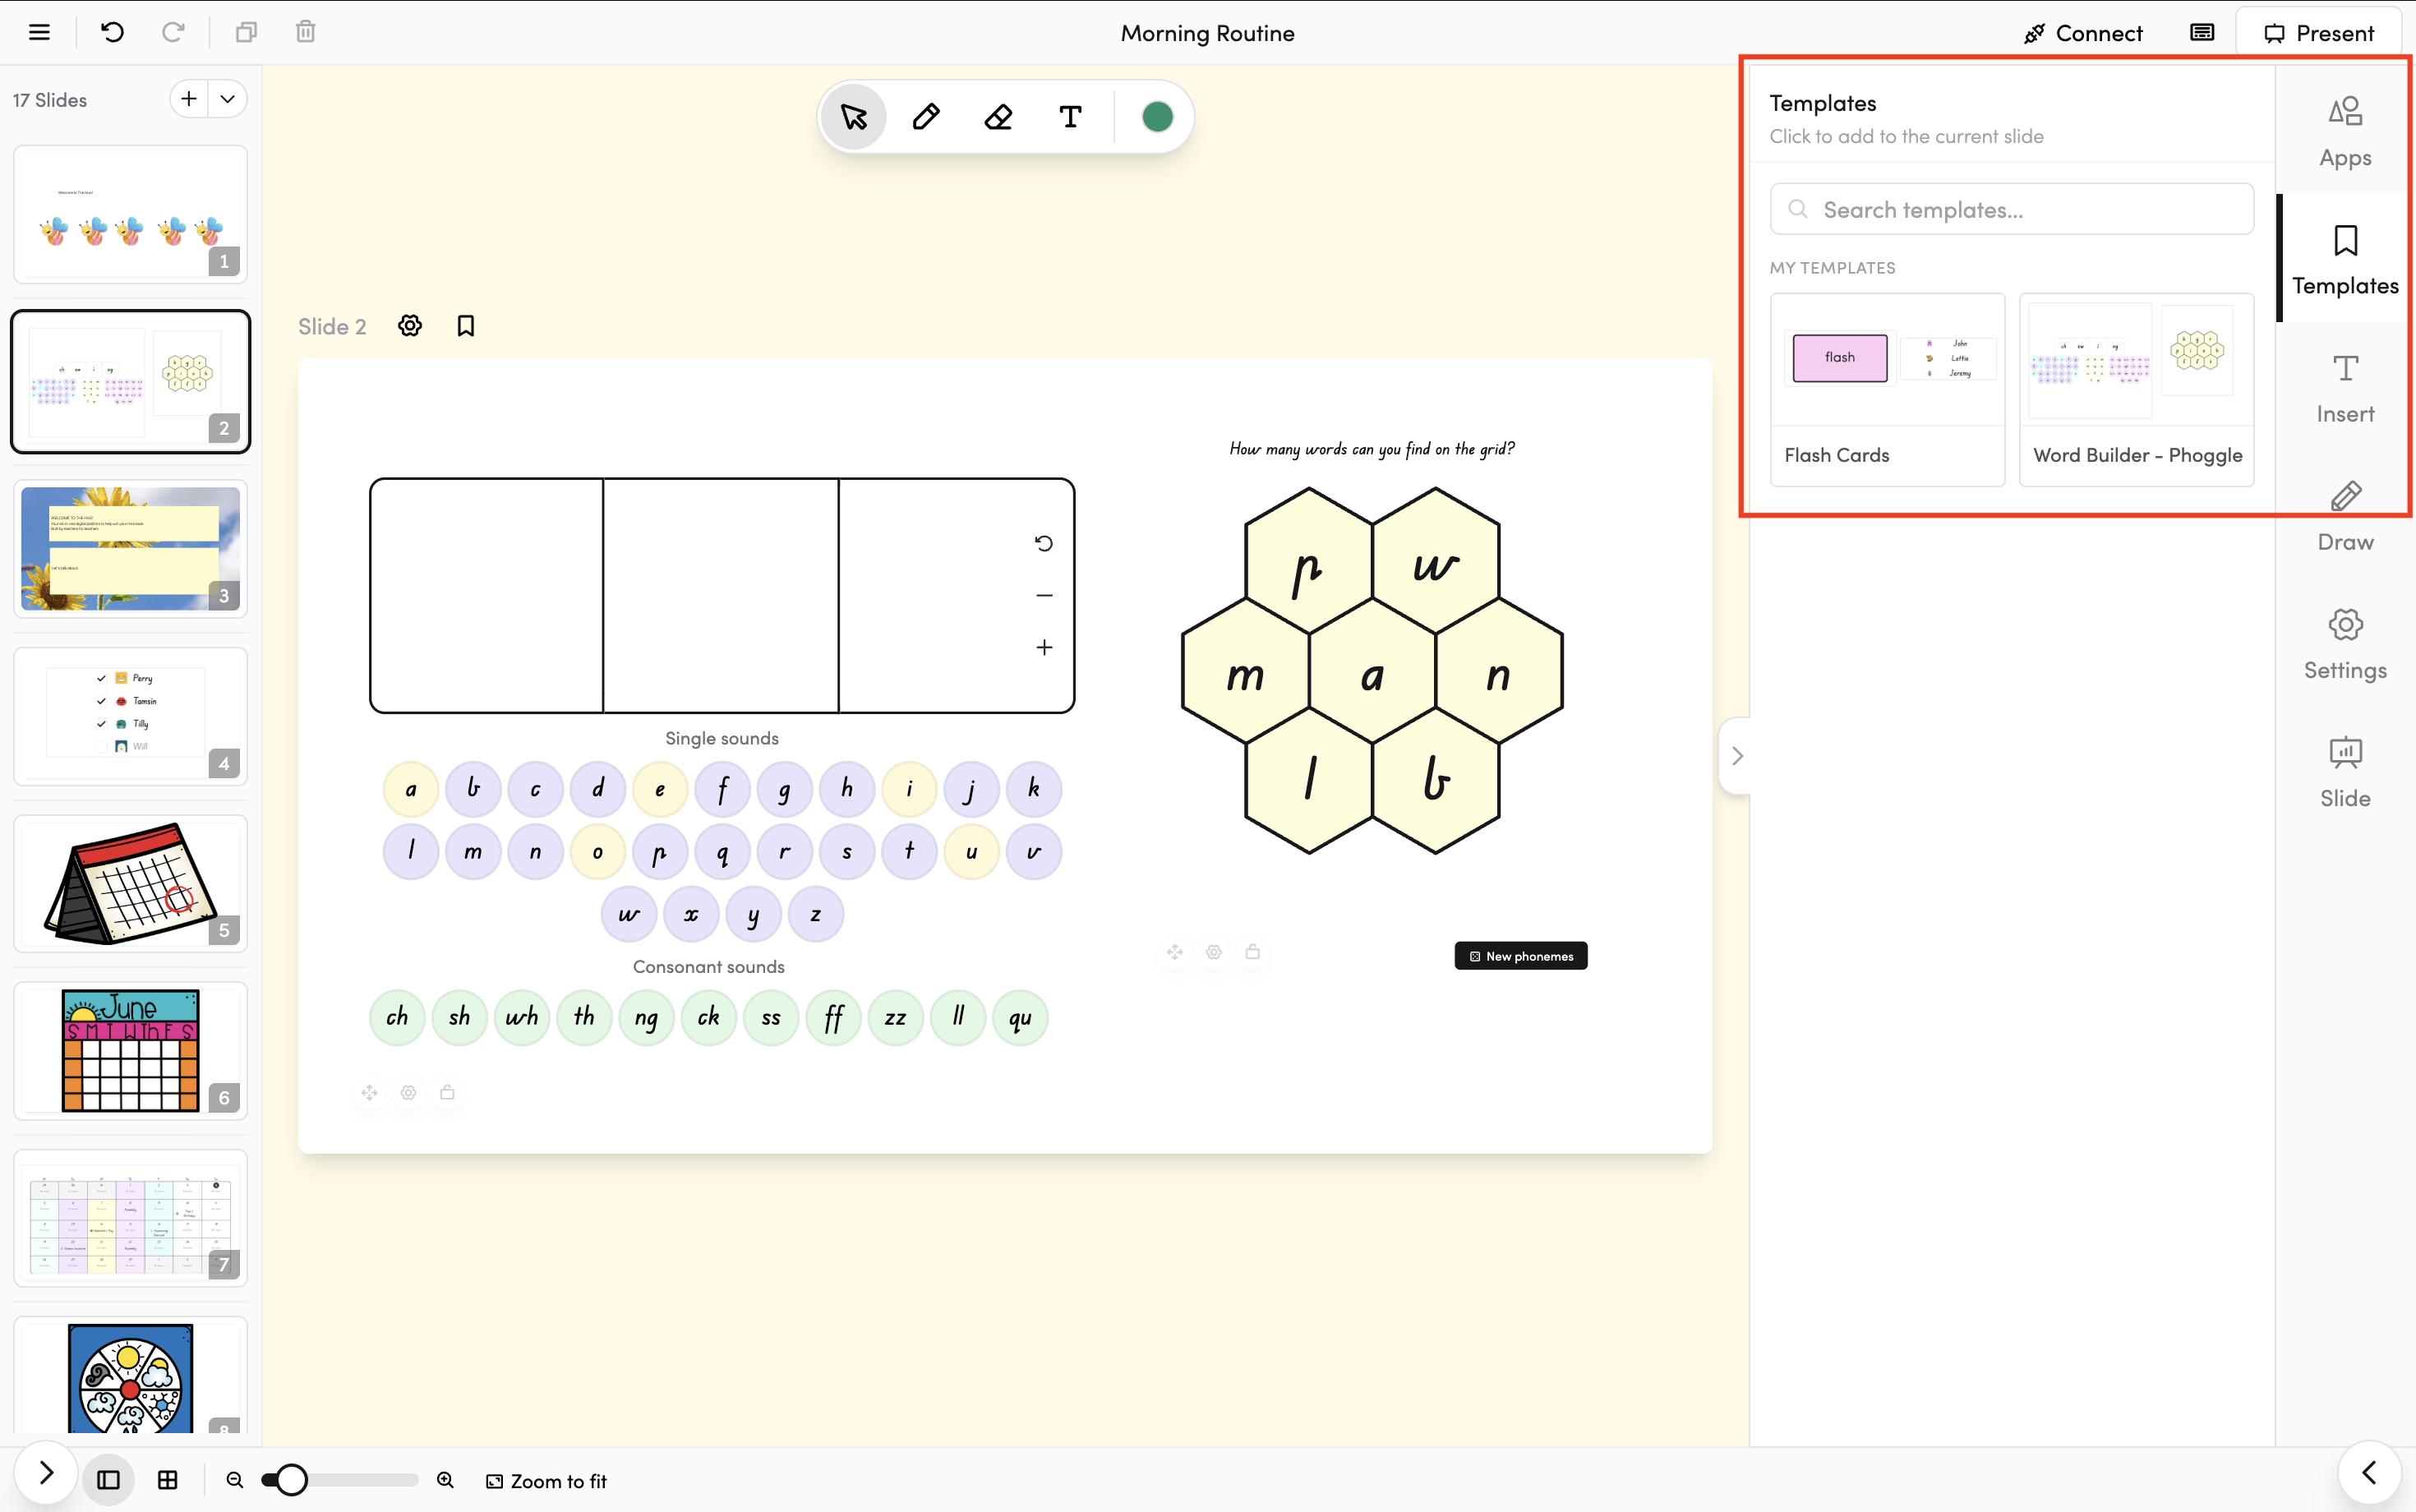Expand bottom-left arrow button
The height and width of the screenshot is (1512, 2416).
click(46, 1473)
